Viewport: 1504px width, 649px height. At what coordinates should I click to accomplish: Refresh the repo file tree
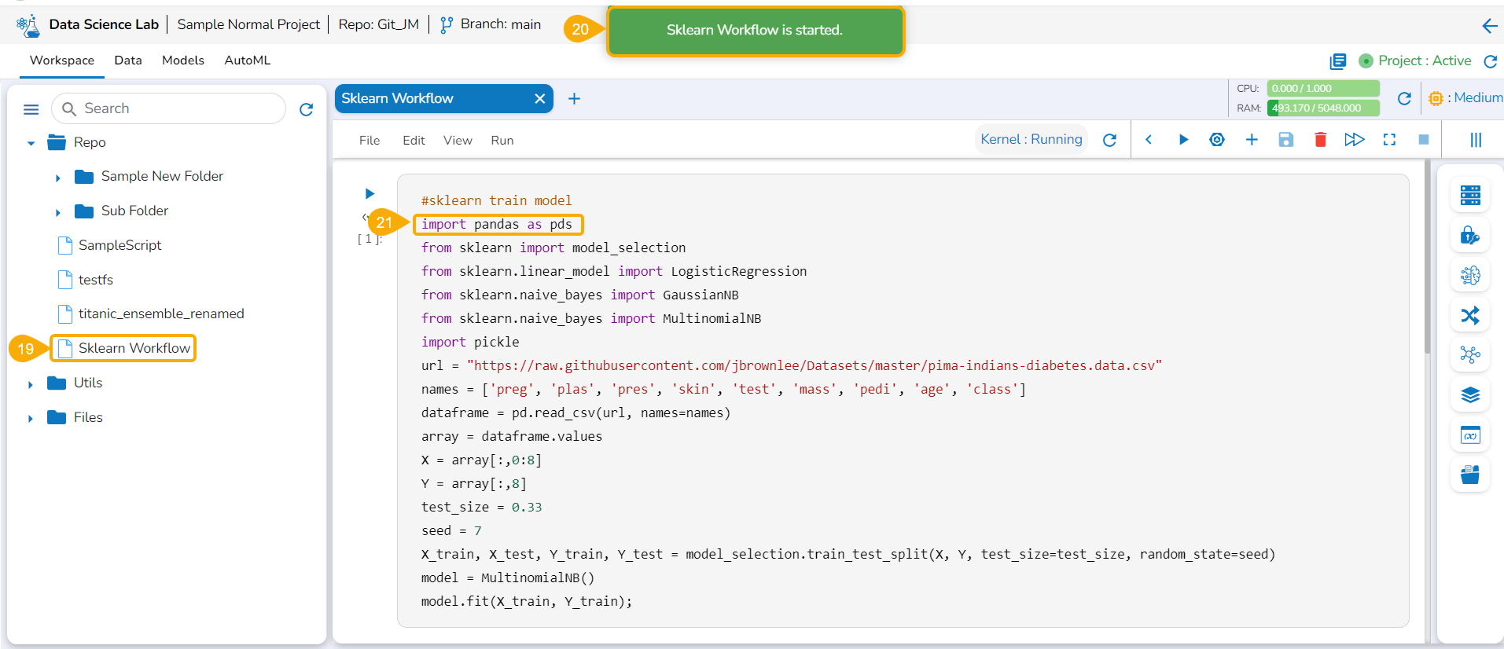click(307, 109)
